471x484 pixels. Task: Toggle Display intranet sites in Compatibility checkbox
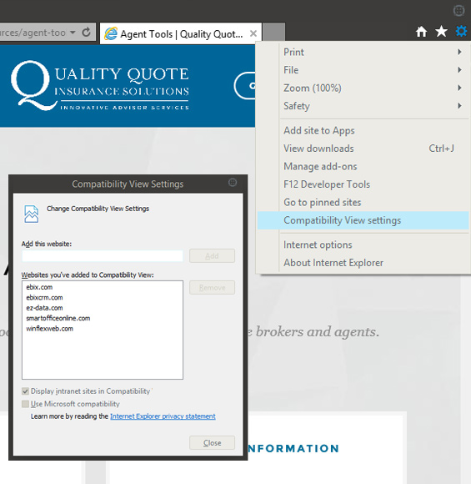[x=25, y=391]
